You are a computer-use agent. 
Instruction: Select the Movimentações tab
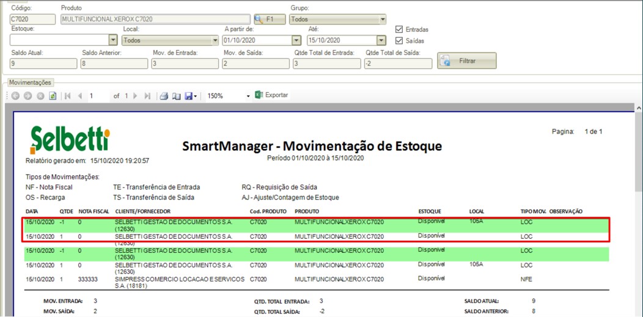(32, 82)
